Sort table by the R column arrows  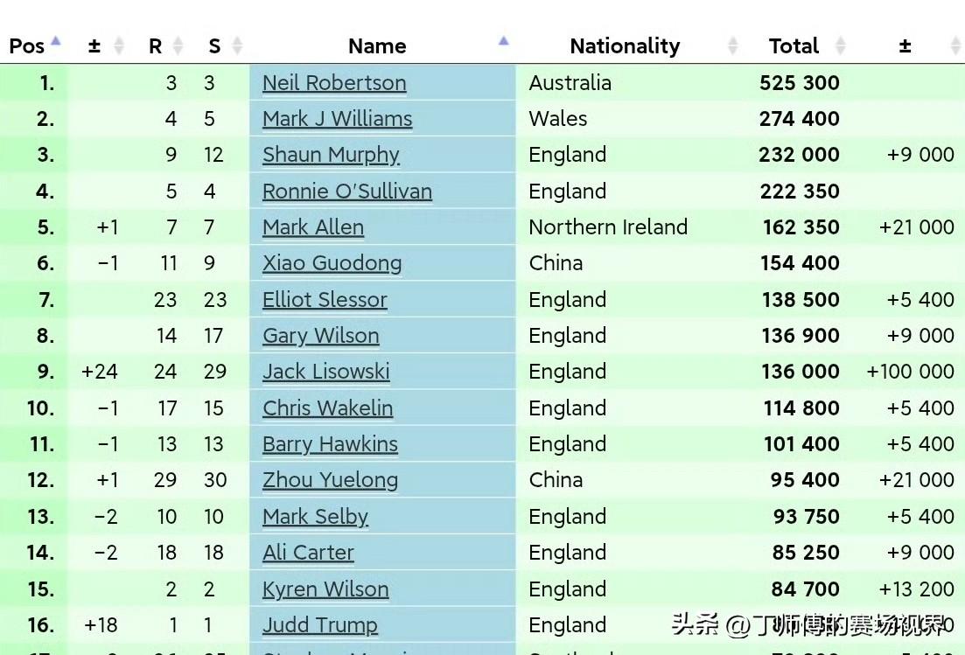[178, 45]
